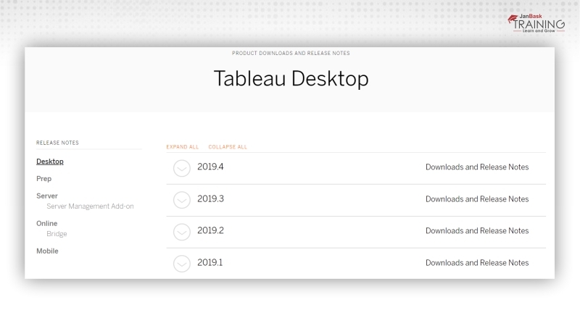580x326 pixels.
Task: Expand the 2019.3 chevron circle icon
Action: tap(182, 200)
